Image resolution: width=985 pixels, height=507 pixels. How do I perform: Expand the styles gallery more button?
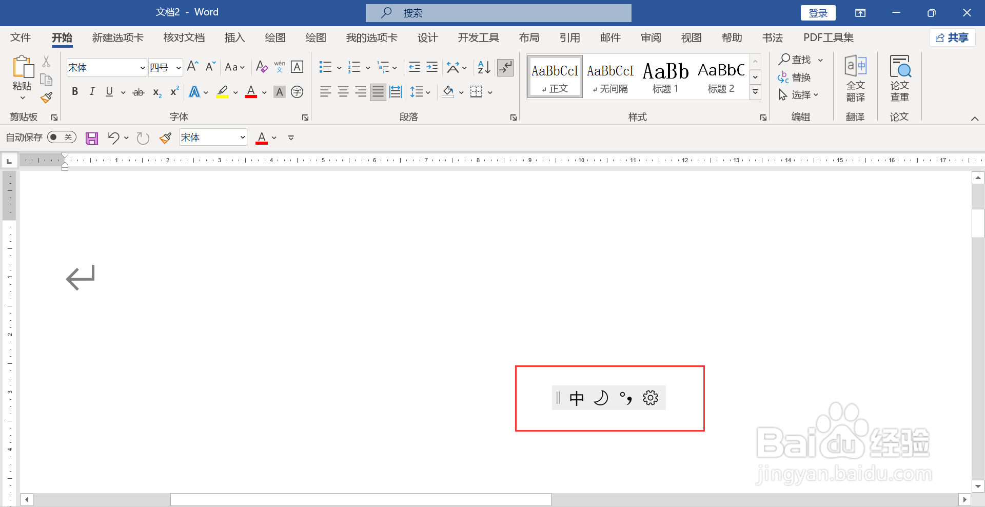[x=755, y=92]
